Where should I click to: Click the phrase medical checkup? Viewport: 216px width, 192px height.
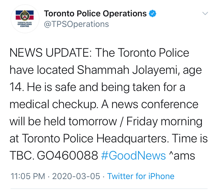(x=54, y=104)
